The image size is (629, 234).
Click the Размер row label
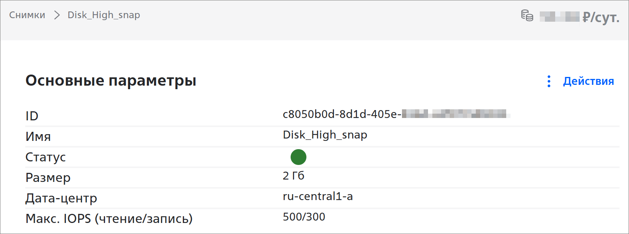click(x=48, y=178)
